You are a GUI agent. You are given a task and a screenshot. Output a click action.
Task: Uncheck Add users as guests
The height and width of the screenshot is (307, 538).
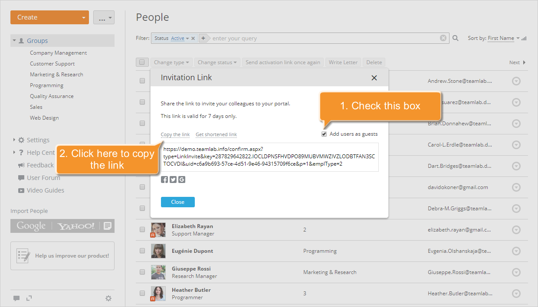[324, 134]
